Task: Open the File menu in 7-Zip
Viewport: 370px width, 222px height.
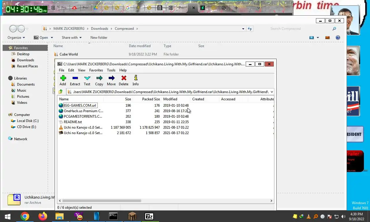Action: 62,70
